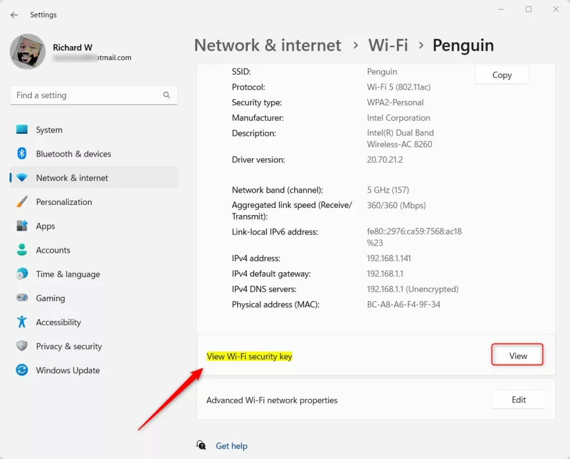570x459 pixels.
Task: Click the Time & language globe icon
Action: (22, 274)
